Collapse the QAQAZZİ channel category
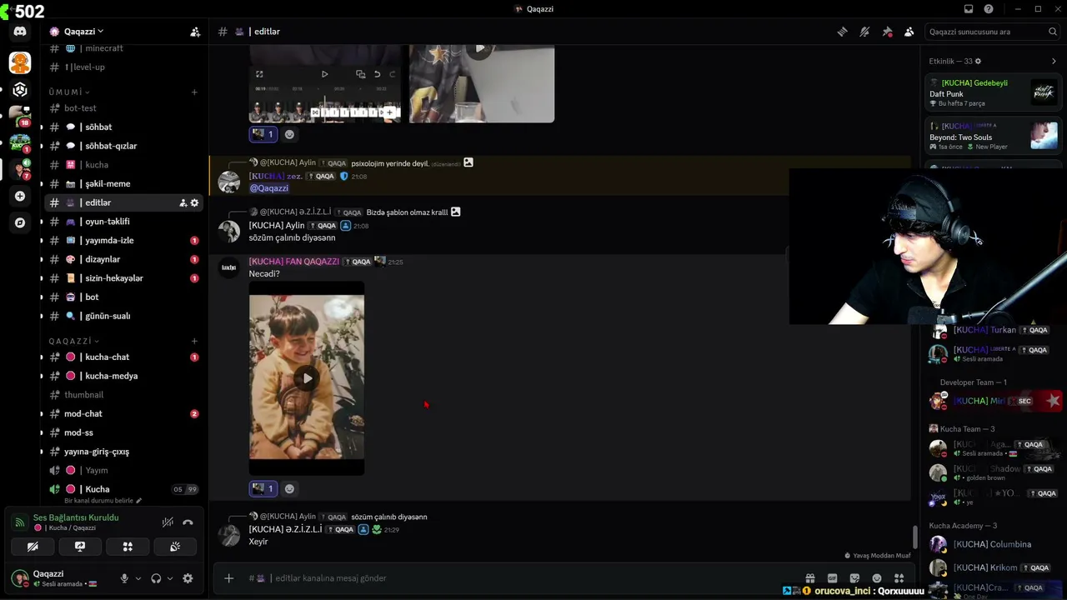The height and width of the screenshot is (600, 1067). click(73, 341)
